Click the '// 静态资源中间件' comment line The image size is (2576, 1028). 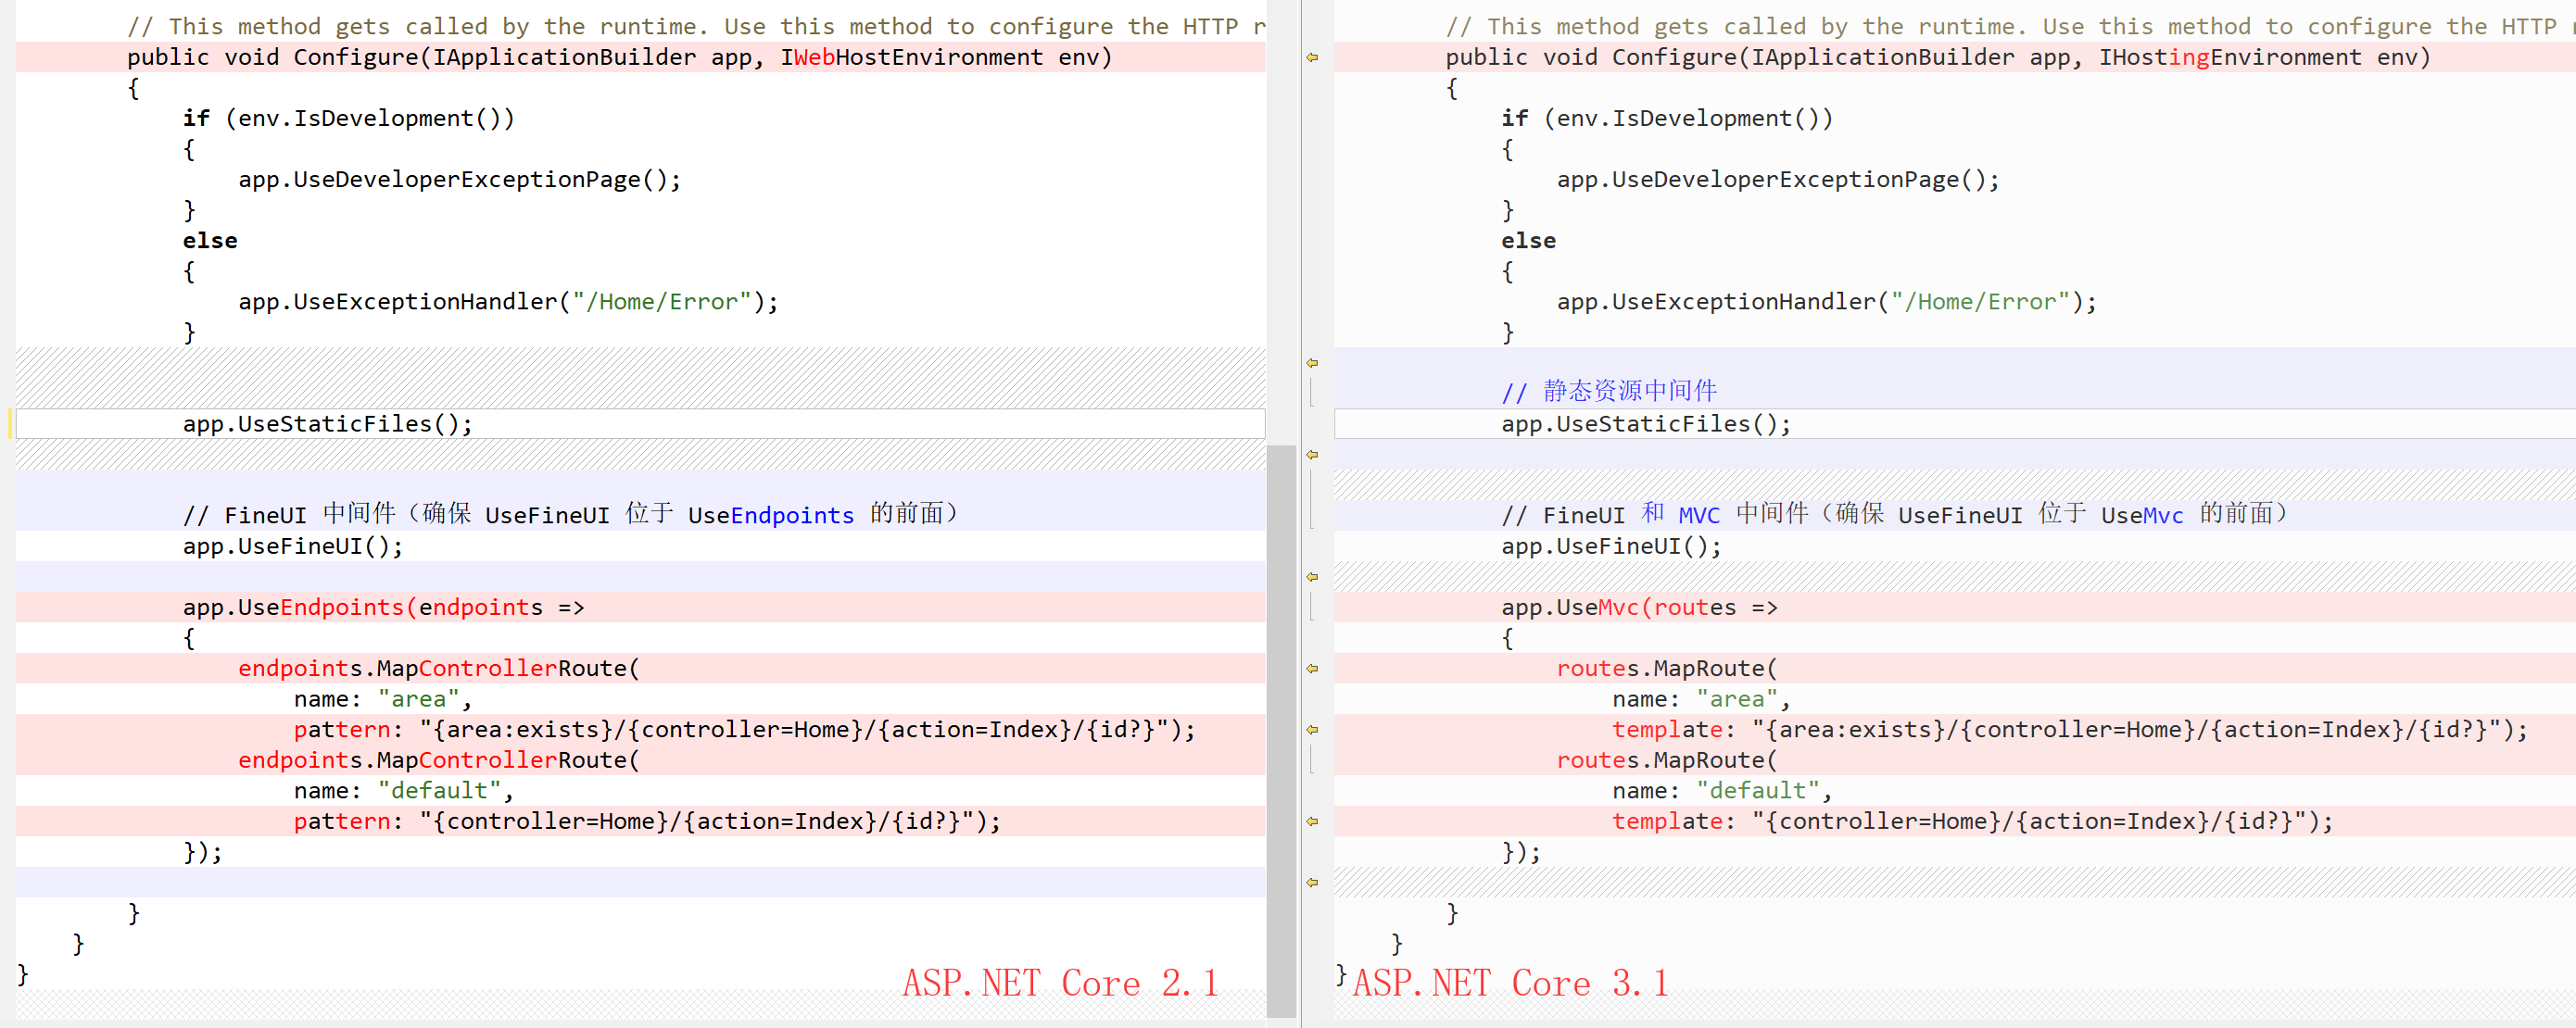pos(1609,392)
